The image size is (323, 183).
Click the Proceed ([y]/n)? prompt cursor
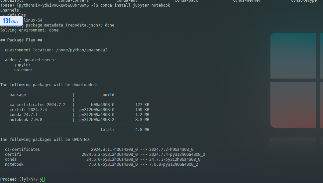44,179
